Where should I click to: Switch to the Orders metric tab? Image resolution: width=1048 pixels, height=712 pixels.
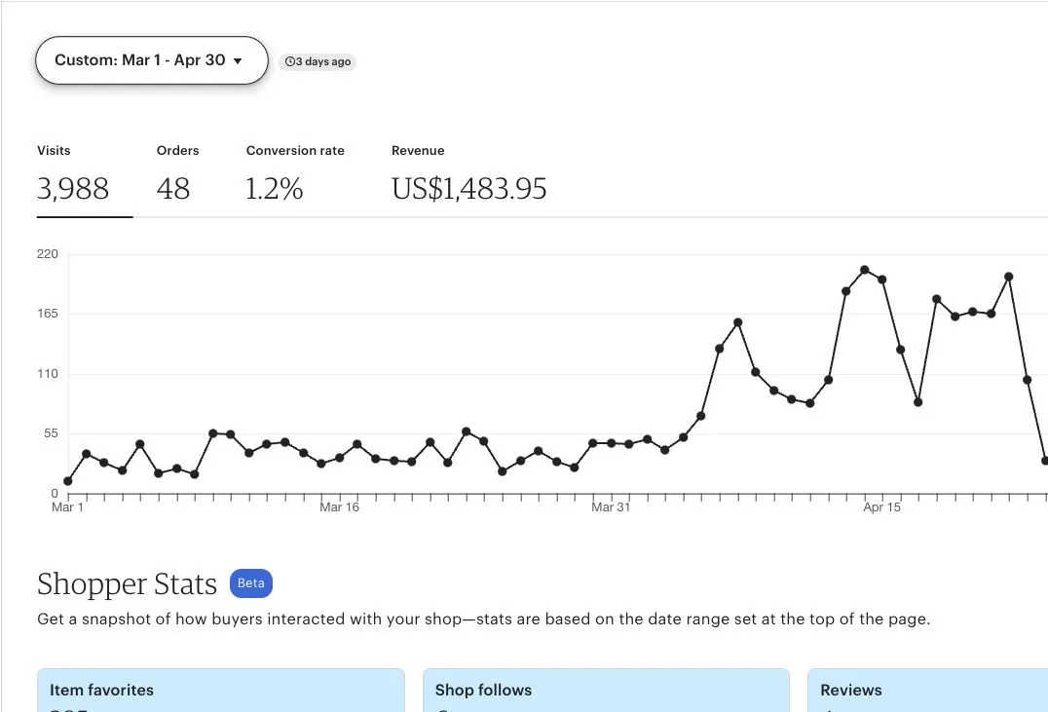pos(176,175)
